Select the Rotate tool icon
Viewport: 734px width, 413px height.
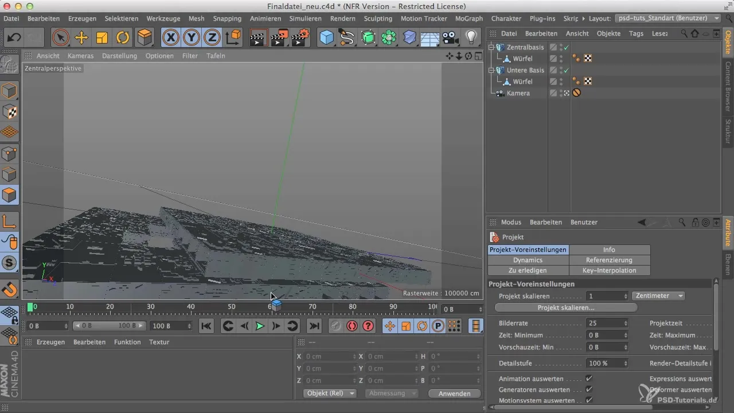(123, 38)
